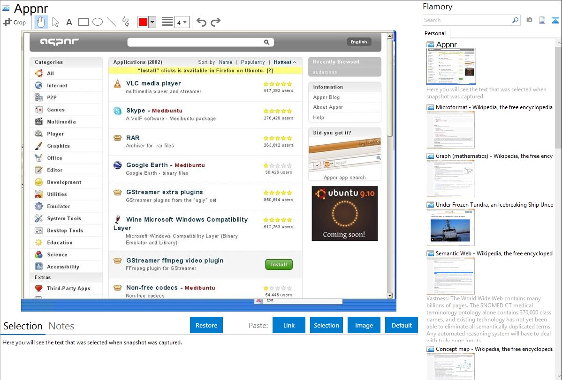Click the System Tools category icon
This screenshot has width=562, height=380.
39,218
